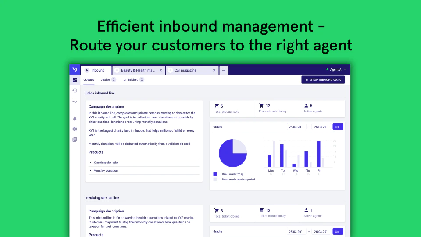Switch to the Unfinished tab
The width and height of the screenshot is (421, 237).
click(x=133, y=79)
